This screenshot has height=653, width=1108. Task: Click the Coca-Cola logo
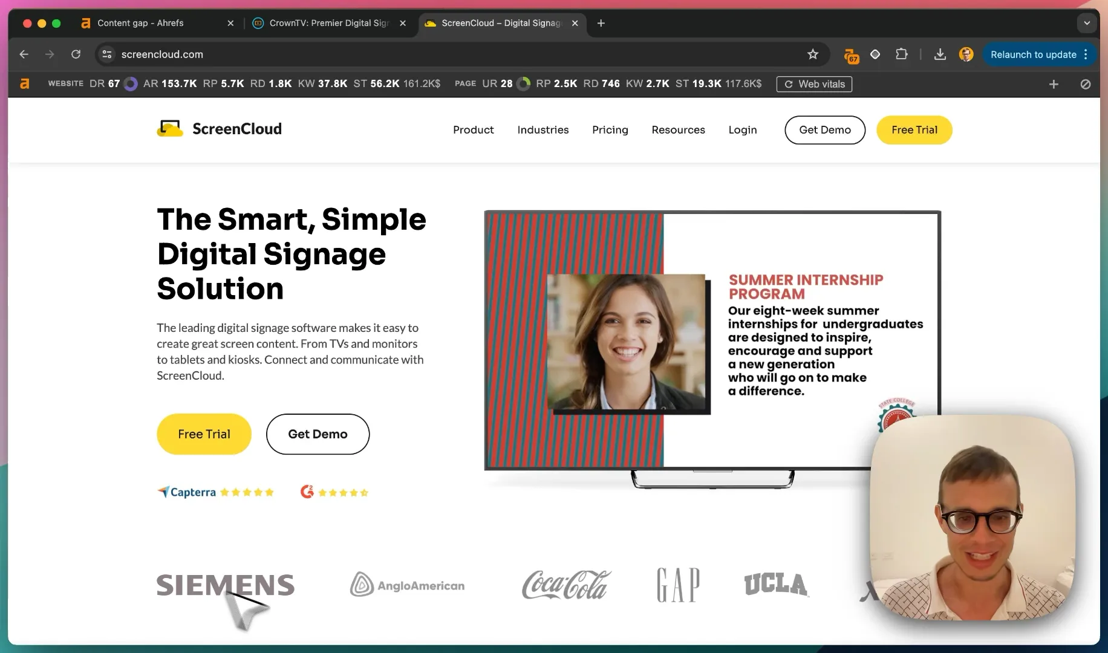pyautogui.click(x=566, y=585)
